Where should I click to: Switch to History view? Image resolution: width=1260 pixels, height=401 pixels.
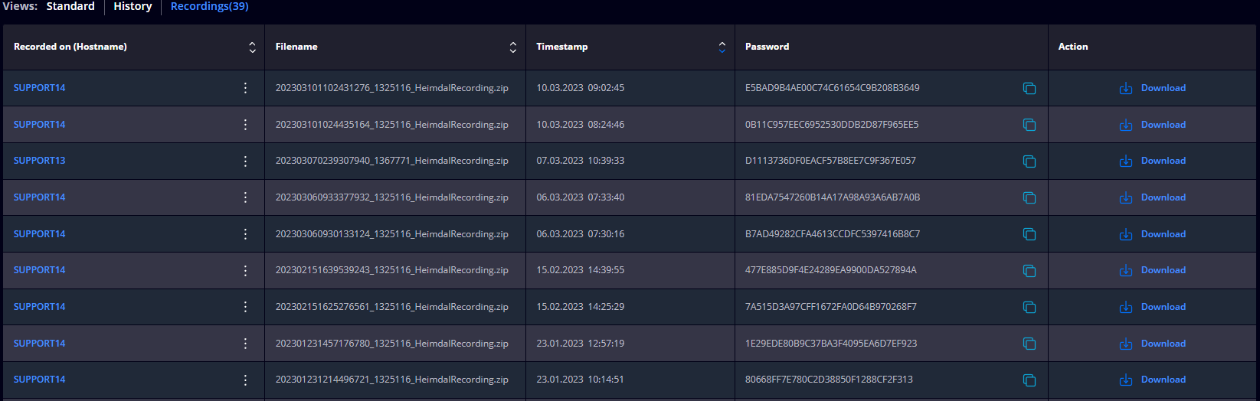pos(133,6)
